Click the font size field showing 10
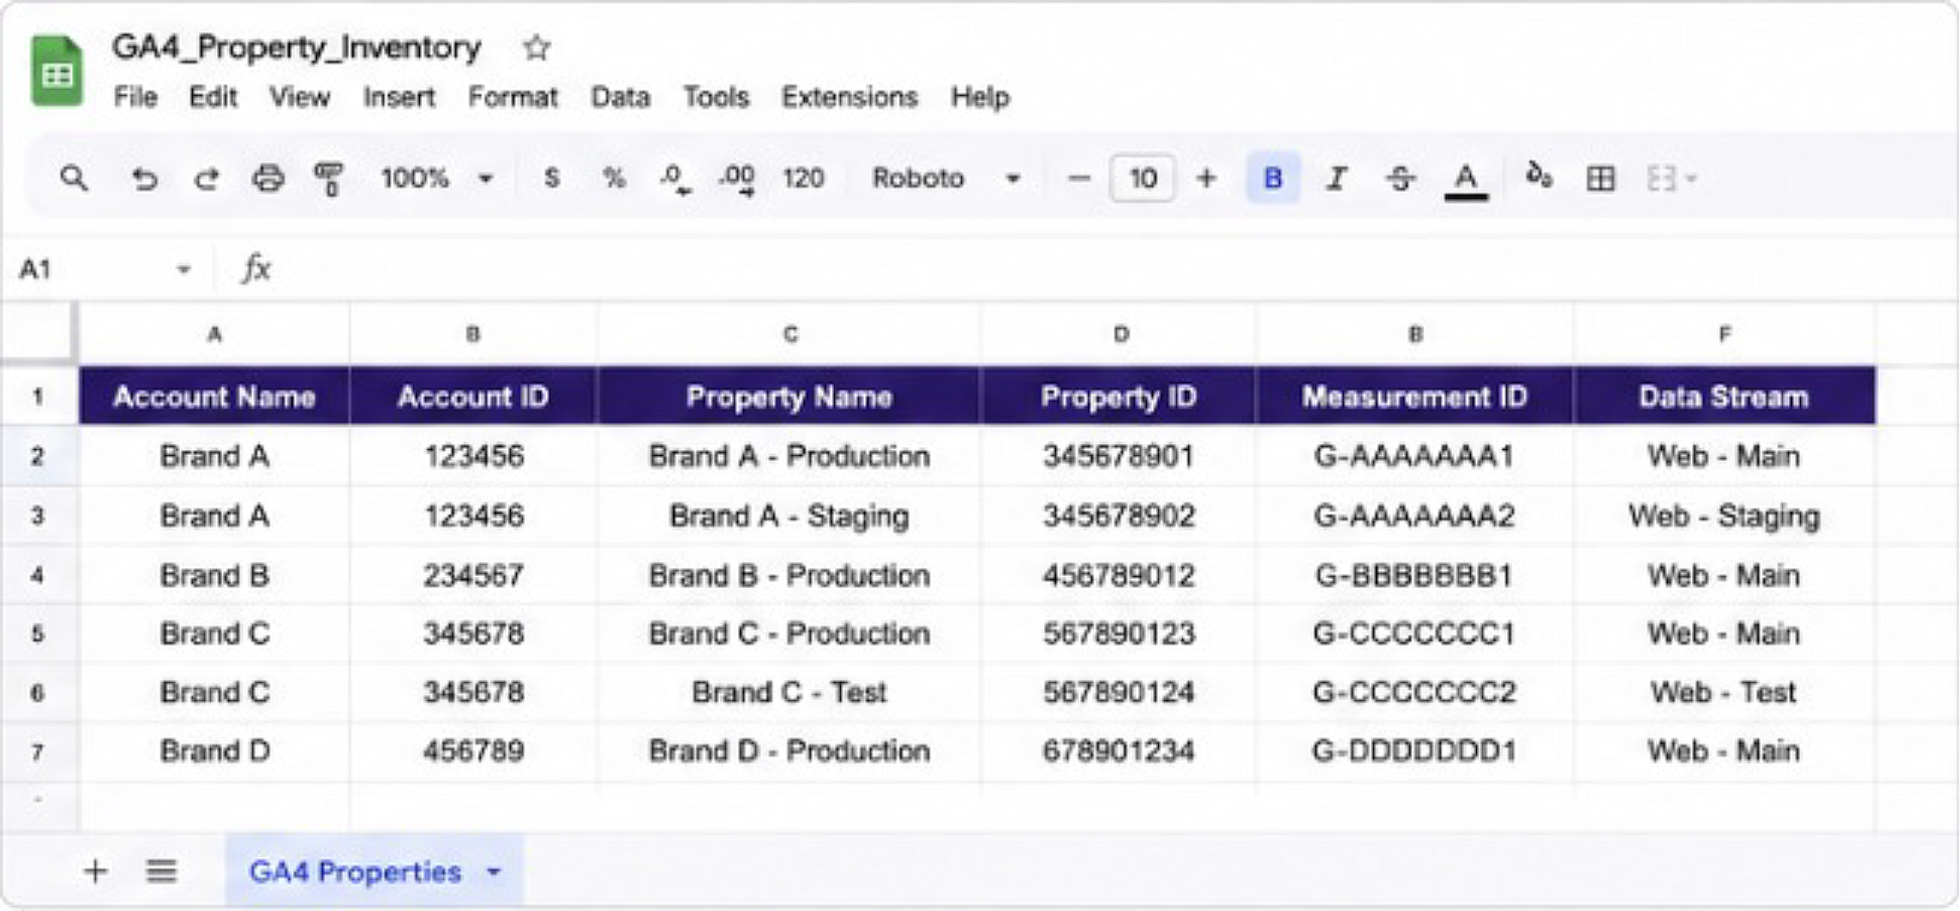 (1142, 179)
